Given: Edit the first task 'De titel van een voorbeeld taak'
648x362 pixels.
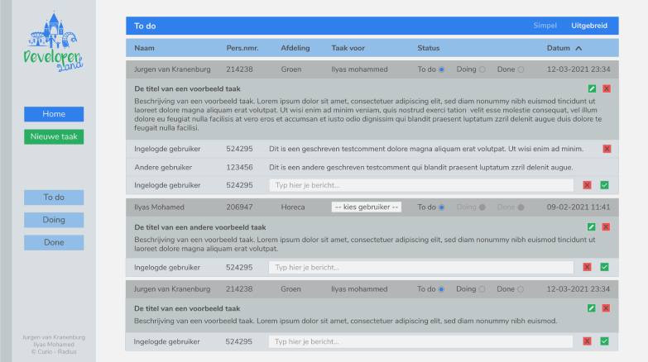Looking at the screenshot, I should coord(592,88).
